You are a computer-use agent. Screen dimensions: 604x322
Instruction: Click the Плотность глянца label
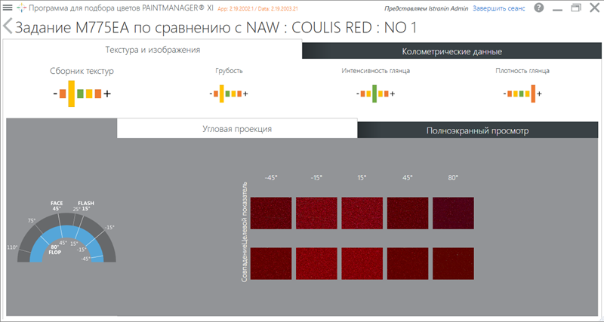522,71
